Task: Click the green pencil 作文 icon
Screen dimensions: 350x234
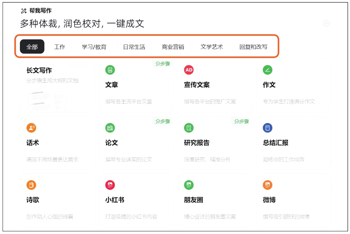Action: click(x=268, y=70)
